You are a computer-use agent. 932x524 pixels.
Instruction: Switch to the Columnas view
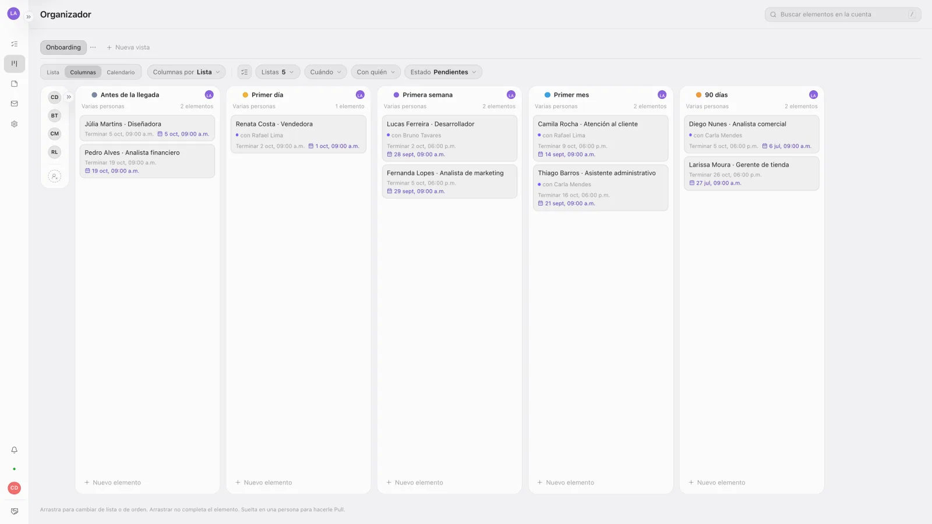click(x=83, y=72)
